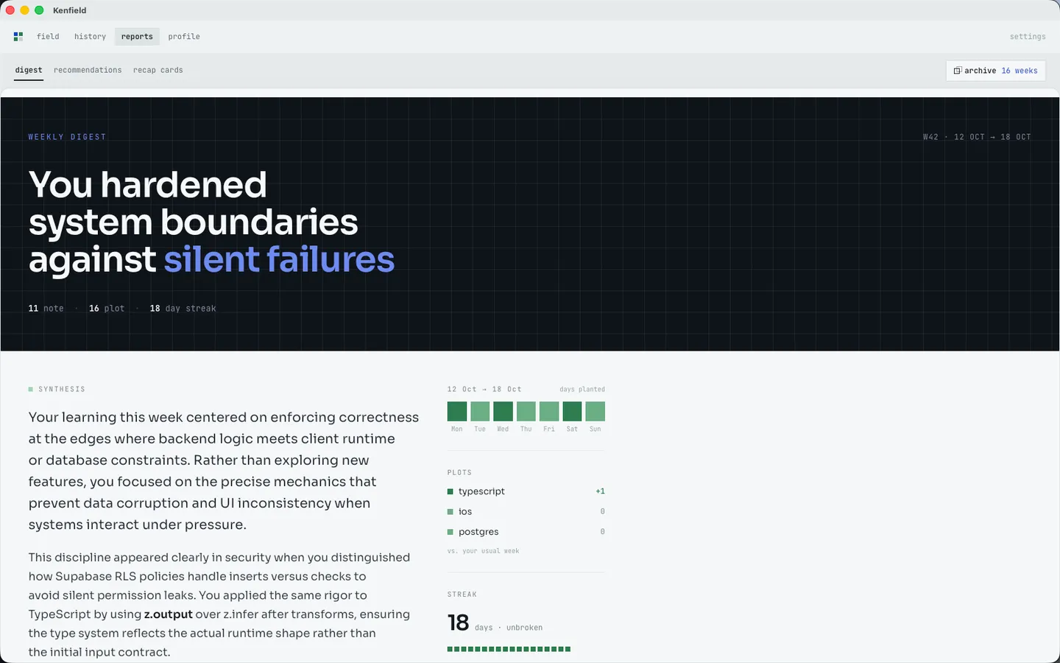Click the Sat day-planted square
This screenshot has width=1060, height=663.
coord(572,411)
